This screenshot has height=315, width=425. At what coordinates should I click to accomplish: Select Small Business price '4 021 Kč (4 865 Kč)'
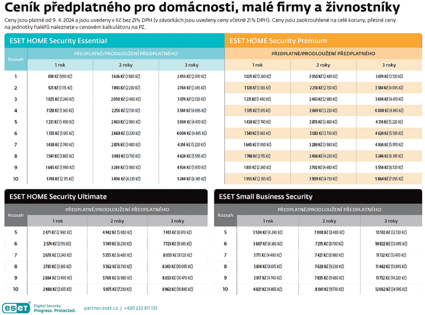268,289
